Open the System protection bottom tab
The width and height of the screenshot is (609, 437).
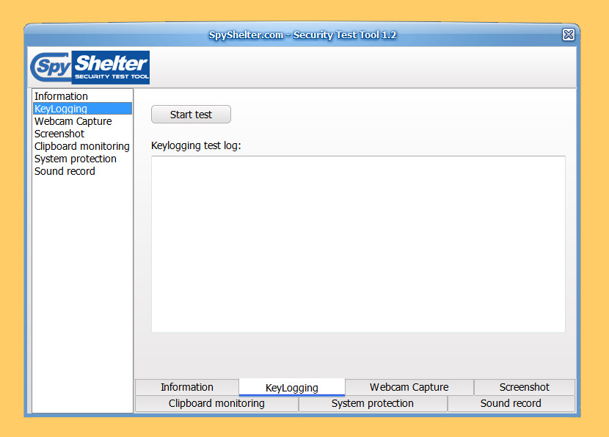point(373,403)
